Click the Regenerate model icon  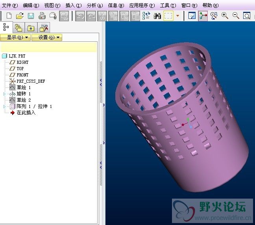(x=146, y=16)
